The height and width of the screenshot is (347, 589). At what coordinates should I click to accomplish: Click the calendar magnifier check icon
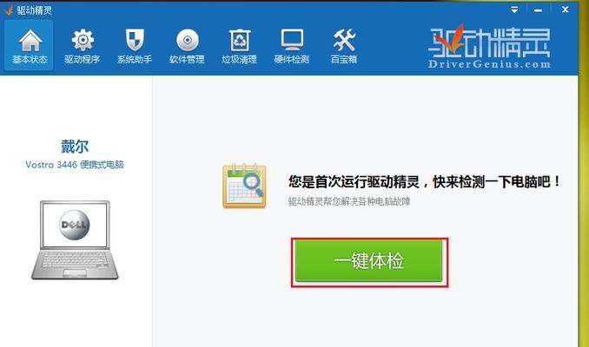[244, 186]
